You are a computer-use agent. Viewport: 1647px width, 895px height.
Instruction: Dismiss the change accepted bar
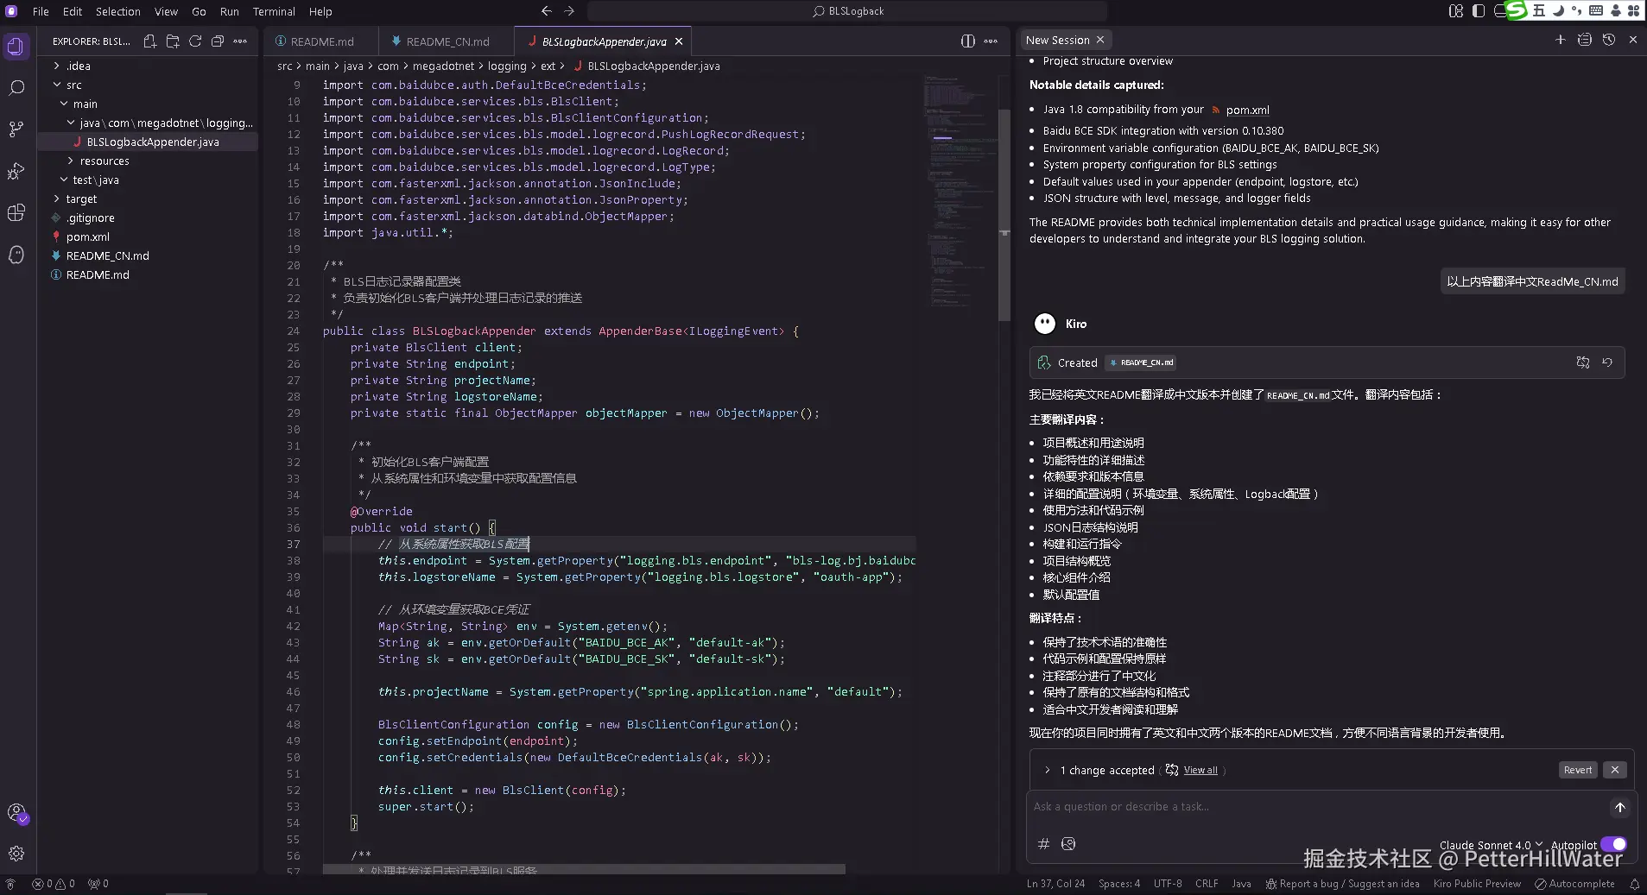(1615, 770)
